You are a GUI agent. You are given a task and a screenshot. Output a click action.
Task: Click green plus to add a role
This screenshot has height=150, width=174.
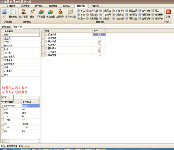2,98
